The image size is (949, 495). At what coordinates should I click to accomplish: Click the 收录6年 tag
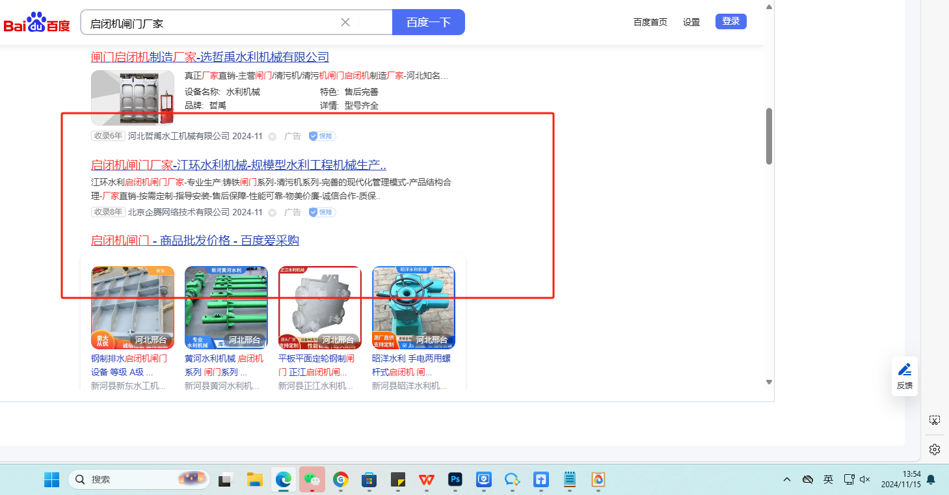(x=108, y=137)
